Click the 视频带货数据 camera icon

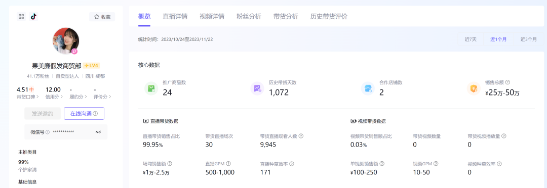[x=354, y=121]
